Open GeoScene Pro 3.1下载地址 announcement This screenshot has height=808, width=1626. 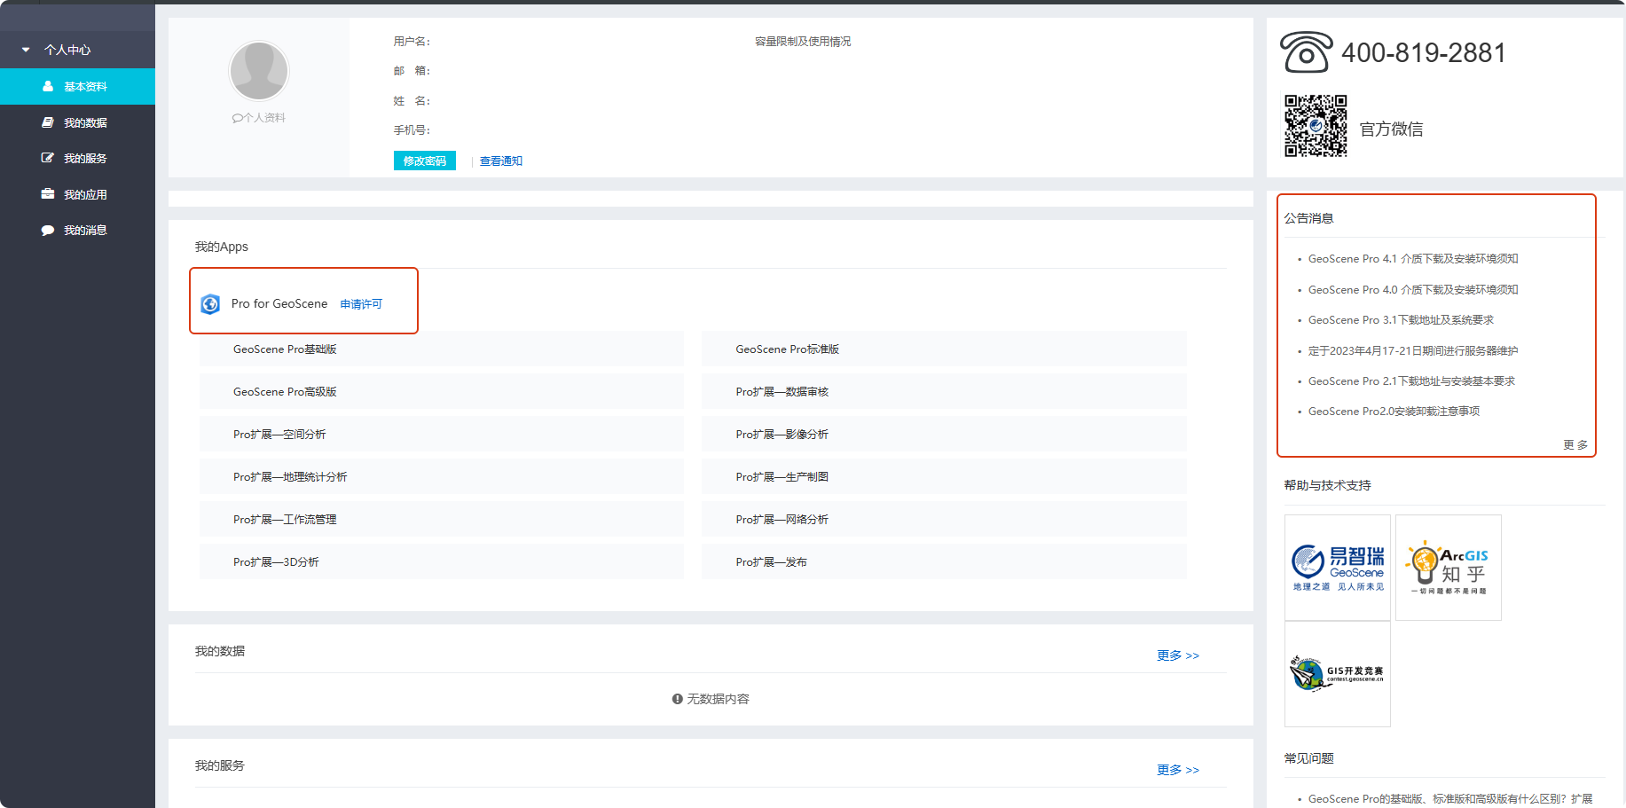(1401, 320)
